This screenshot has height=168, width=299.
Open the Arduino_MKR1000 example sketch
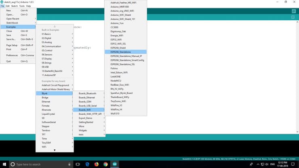pos(126,7)
